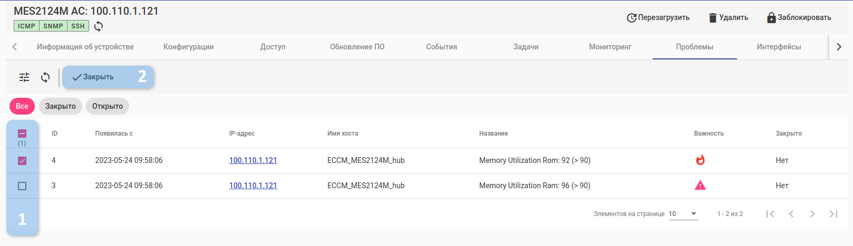Click the filter settings icon
Image resolution: width=853 pixels, height=246 pixels.
(24, 77)
